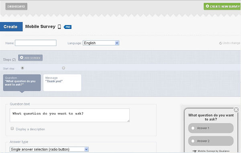Screen dimensions: 241x153
Task: Click the Answer type section label
Action: 19,142
